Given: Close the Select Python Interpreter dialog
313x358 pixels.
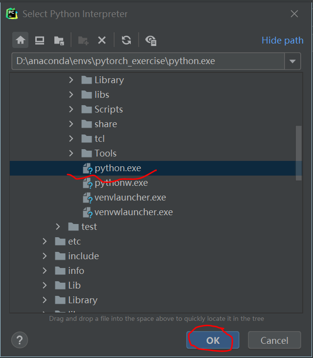Looking at the screenshot, I should point(294,14).
